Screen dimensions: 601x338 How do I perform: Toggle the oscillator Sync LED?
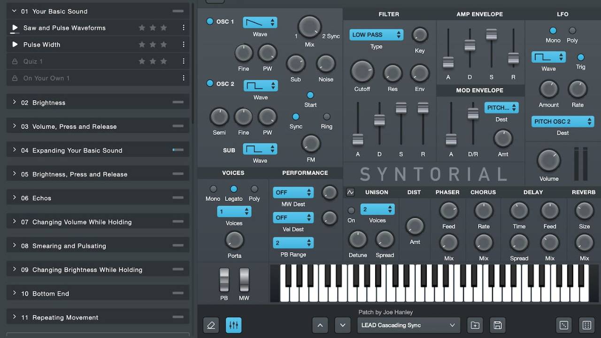[296, 116]
